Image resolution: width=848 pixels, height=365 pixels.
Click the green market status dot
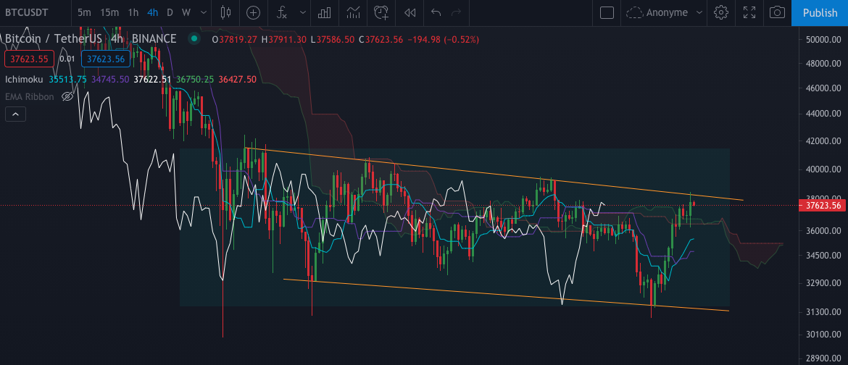[194, 38]
